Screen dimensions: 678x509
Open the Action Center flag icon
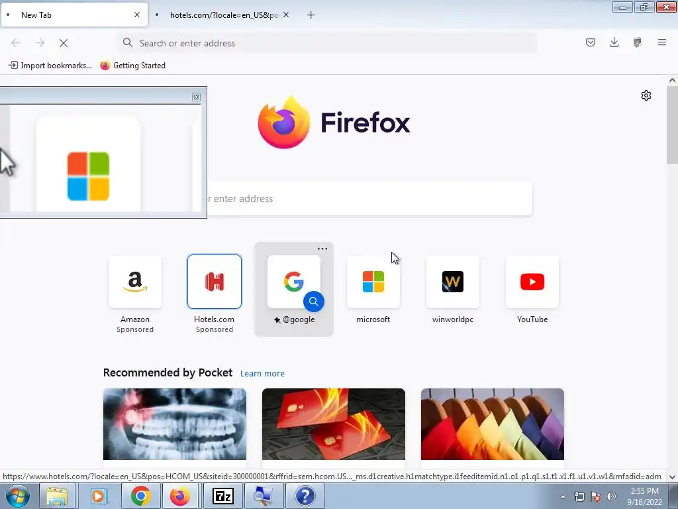tap(595, 496)
